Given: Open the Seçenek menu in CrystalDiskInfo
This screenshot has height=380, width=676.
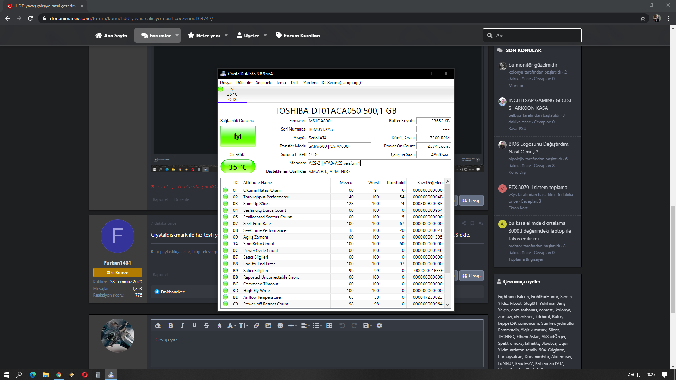Looking at the screenshot, I should [263, 83].
